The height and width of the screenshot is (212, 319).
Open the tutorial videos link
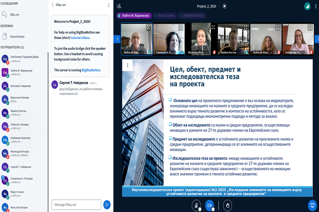(x=80, y=38)
